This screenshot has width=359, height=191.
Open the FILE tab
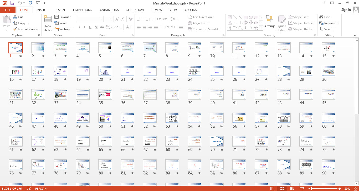8,10
